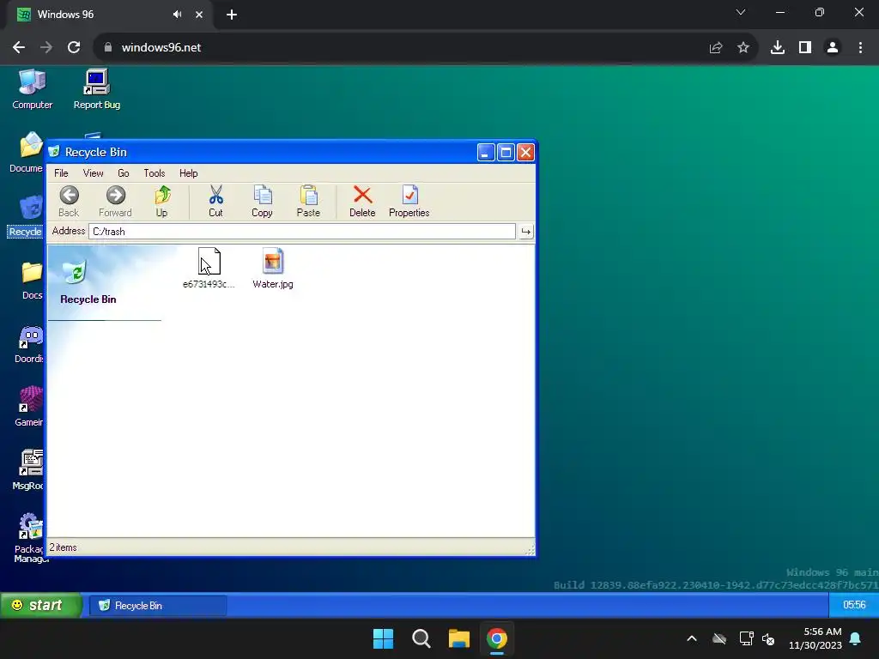Open File Explorer from Windows taskbar

pyautogui.click(x=459, y=638)
